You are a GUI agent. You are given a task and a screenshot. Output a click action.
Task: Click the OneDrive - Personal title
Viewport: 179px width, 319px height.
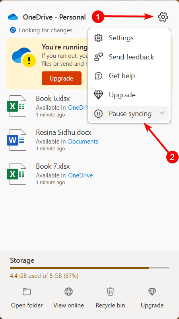coord(54,17)
